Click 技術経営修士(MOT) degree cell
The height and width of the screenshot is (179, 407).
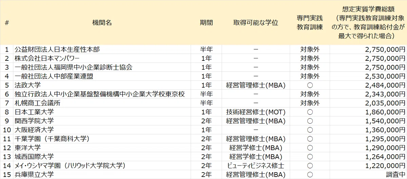point(255,112)
